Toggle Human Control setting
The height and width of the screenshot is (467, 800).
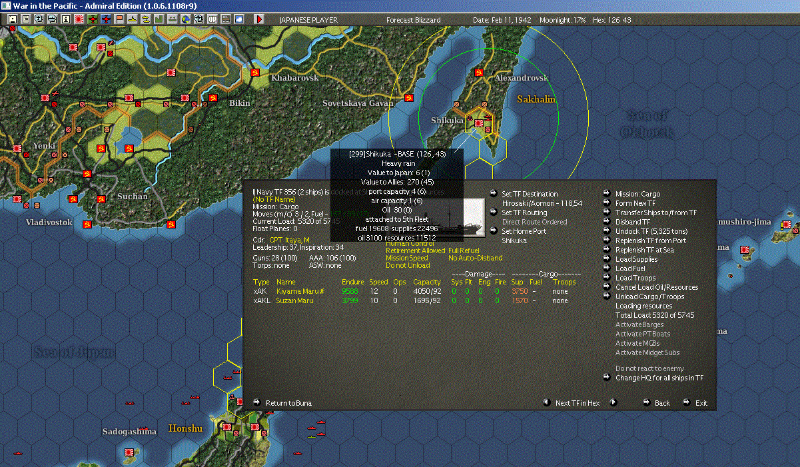point(410,243)
